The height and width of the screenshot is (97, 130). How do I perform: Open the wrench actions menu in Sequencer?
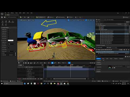click(37, 63)
